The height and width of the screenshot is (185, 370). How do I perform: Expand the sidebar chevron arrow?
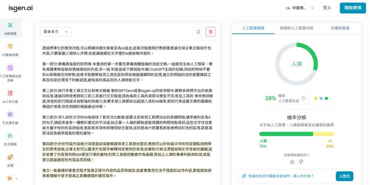[17, 179]
